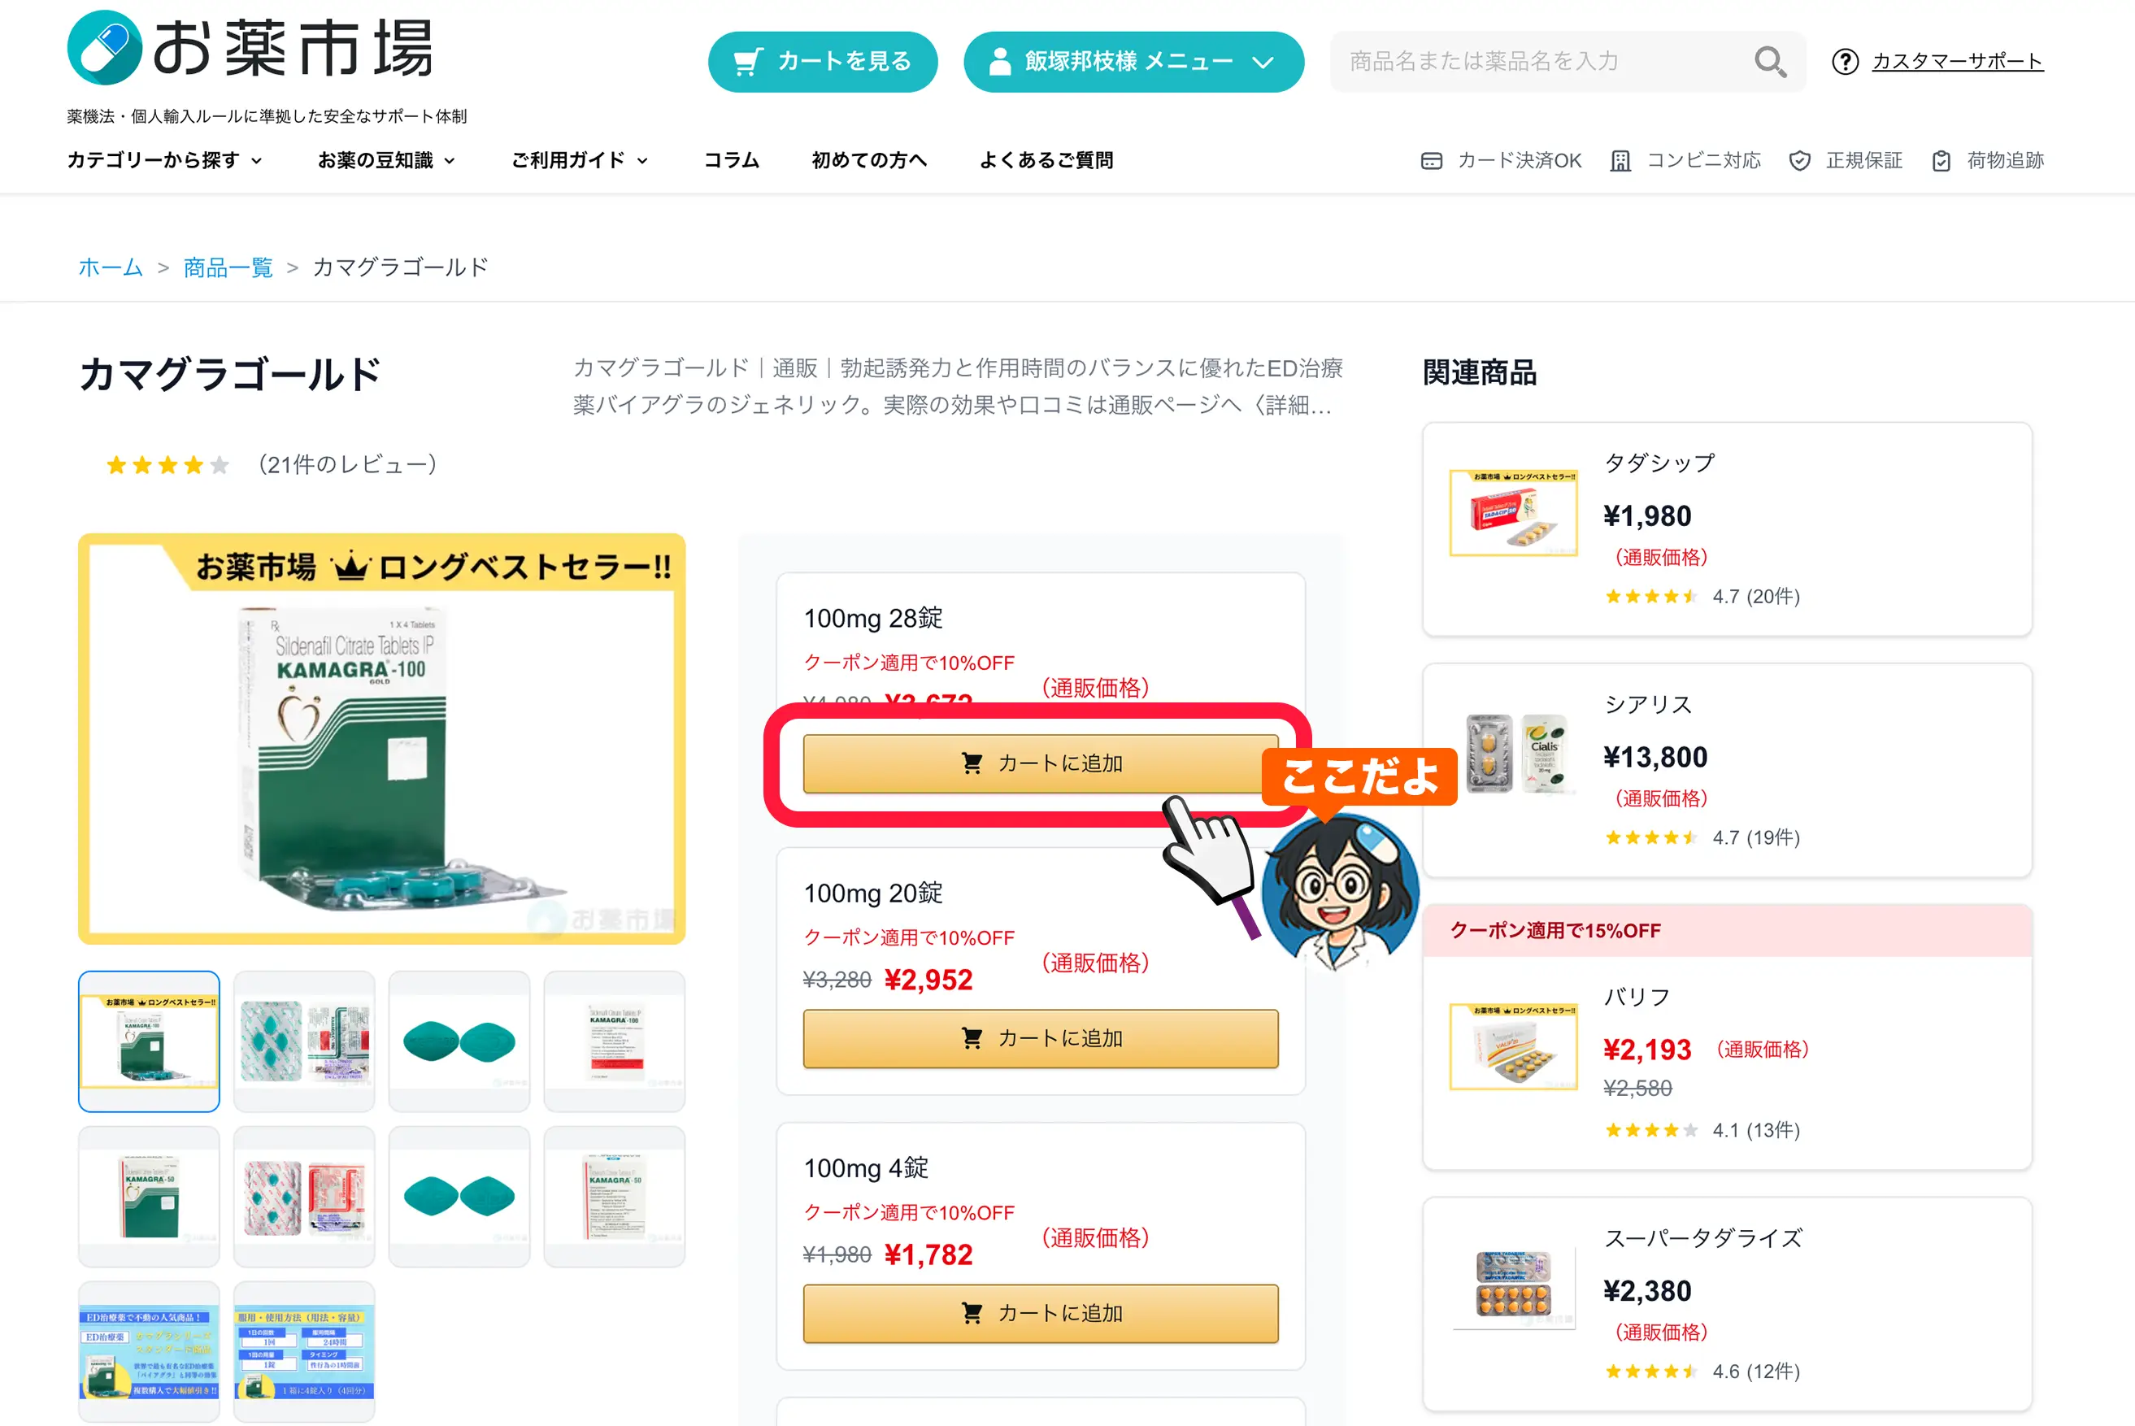Click the カートを見る button

pos(822,62)
